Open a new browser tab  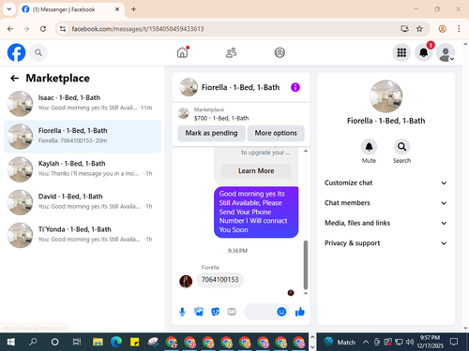[133, 9]
